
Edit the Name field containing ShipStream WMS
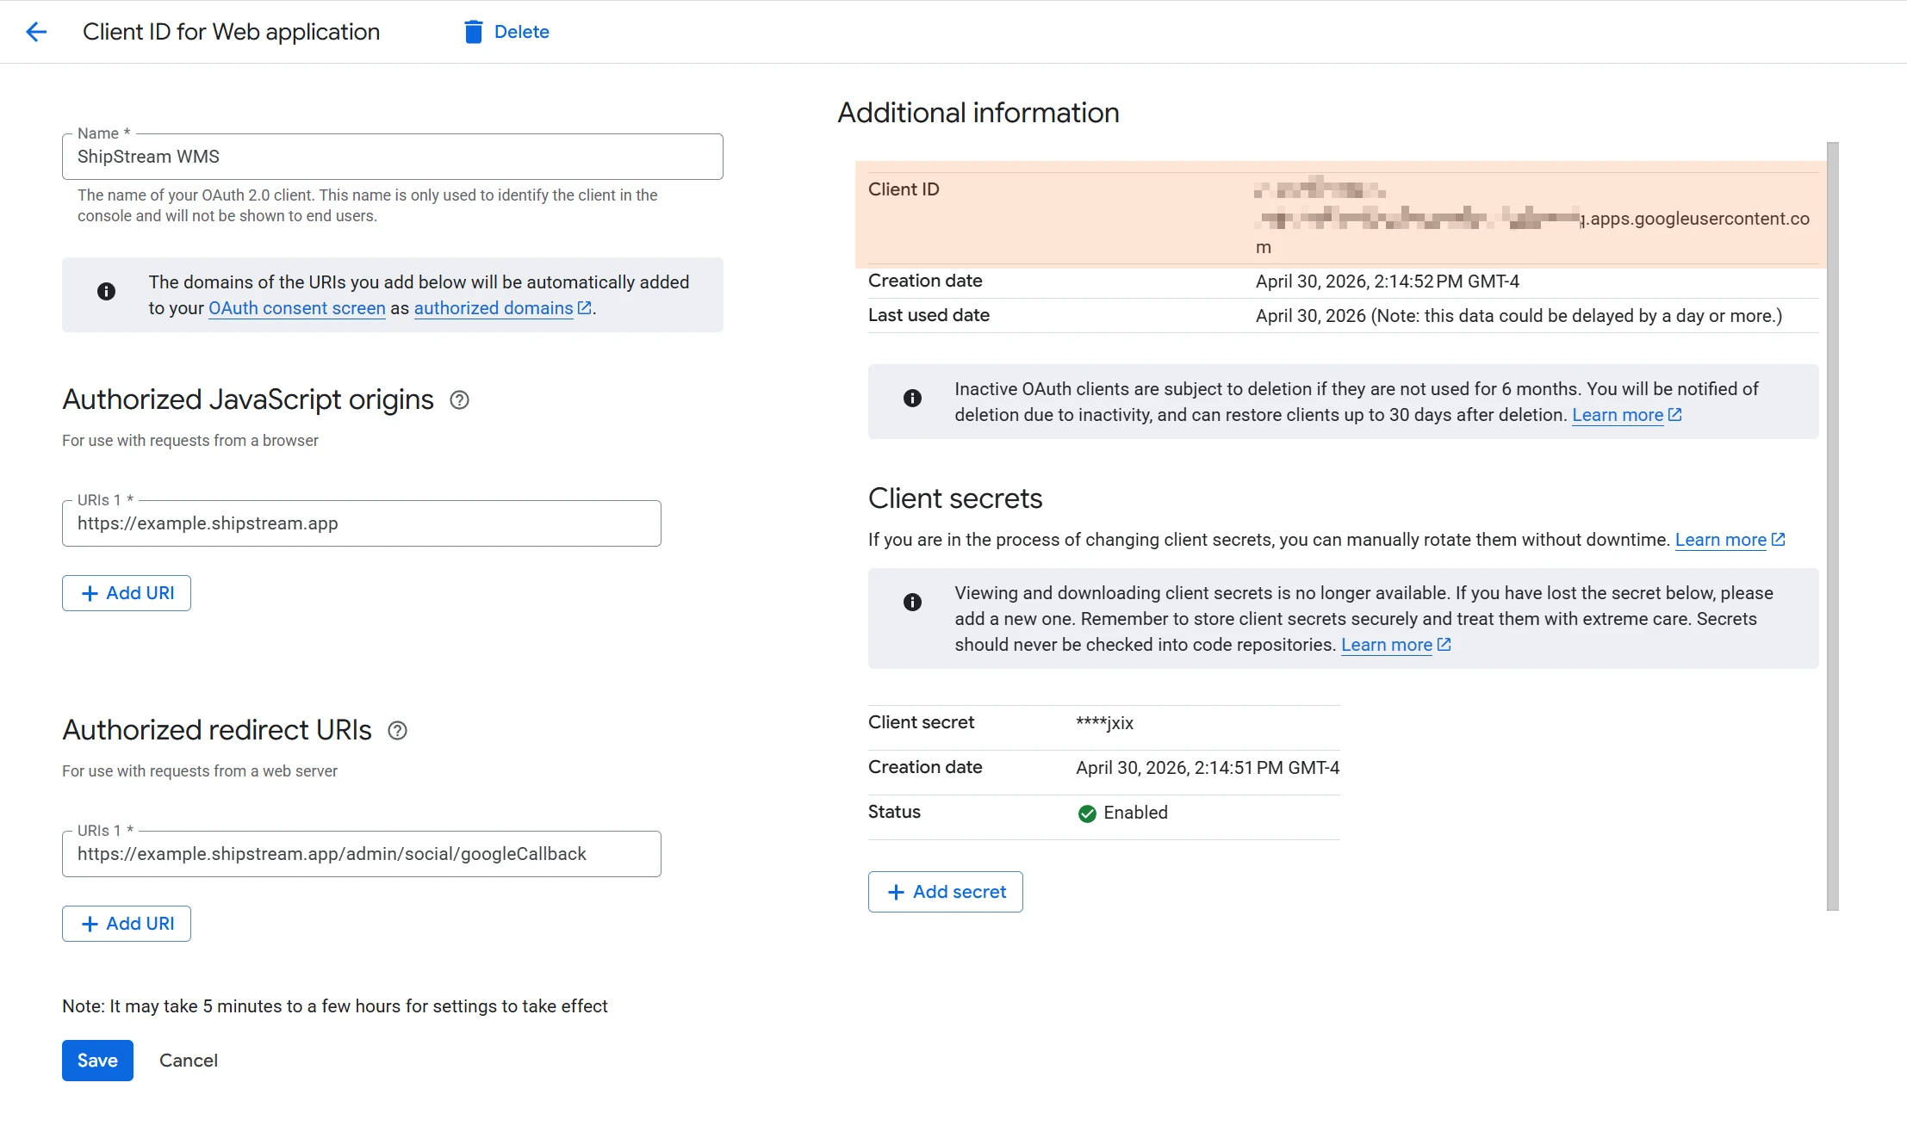(x=393, y=157)
